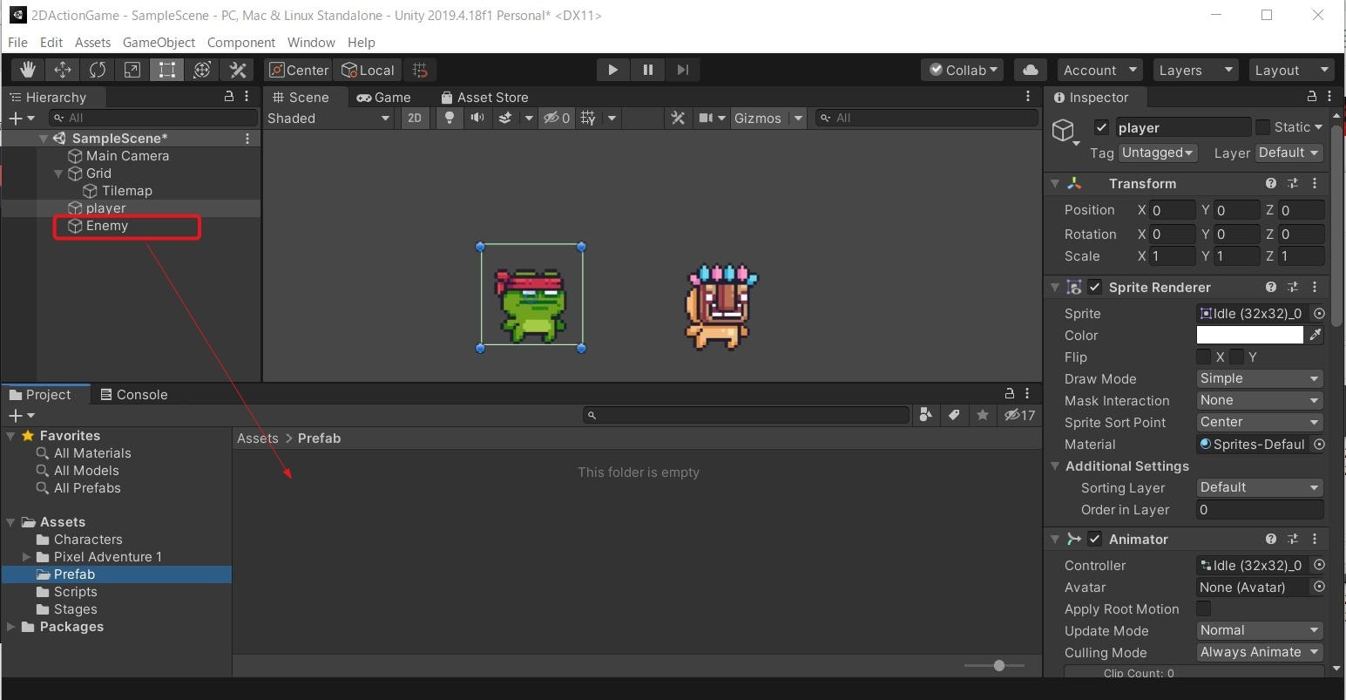Image resolution: width=1346 pixels, height=700 pixels.
Task: Toggle Center pivot mode button
Action: tap(299, 70)
